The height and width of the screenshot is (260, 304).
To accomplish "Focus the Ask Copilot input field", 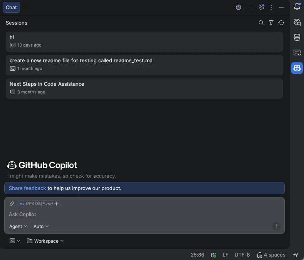I will [x=144, y=214].
